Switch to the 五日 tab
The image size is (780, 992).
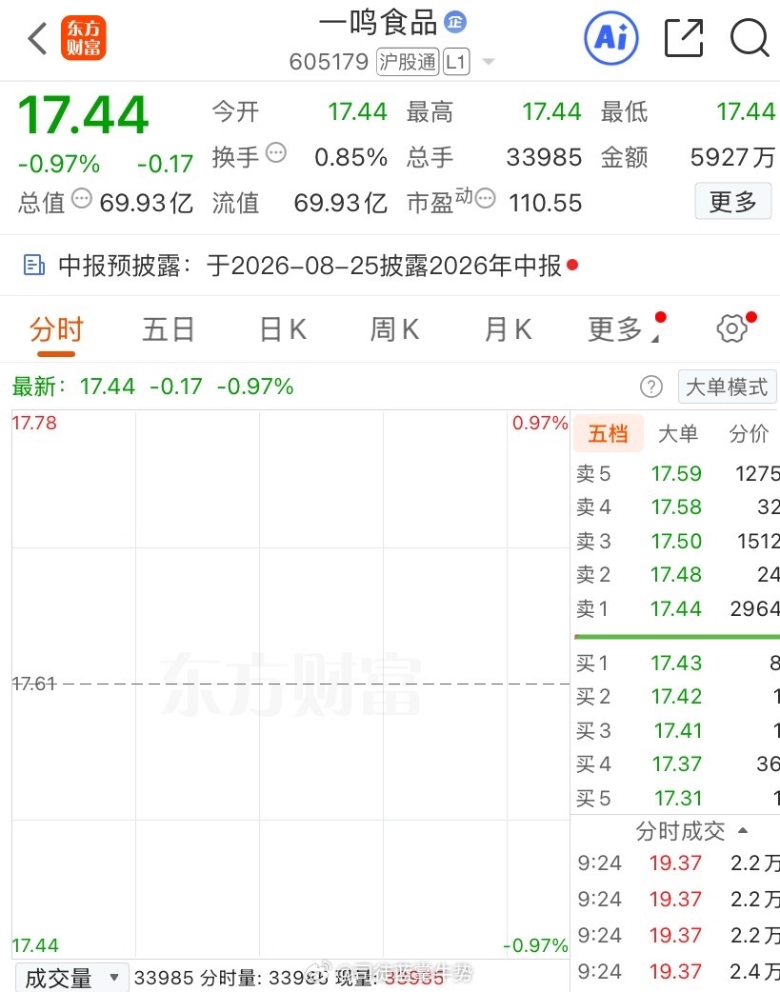(168, 329)
